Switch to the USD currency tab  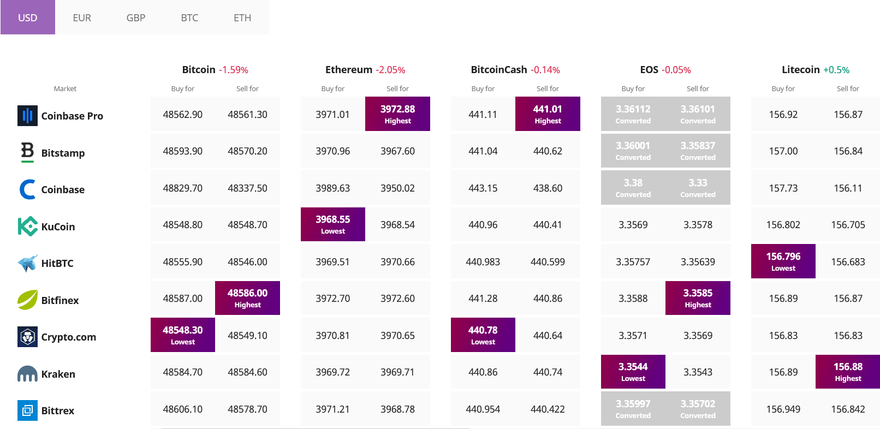(28, 17)
